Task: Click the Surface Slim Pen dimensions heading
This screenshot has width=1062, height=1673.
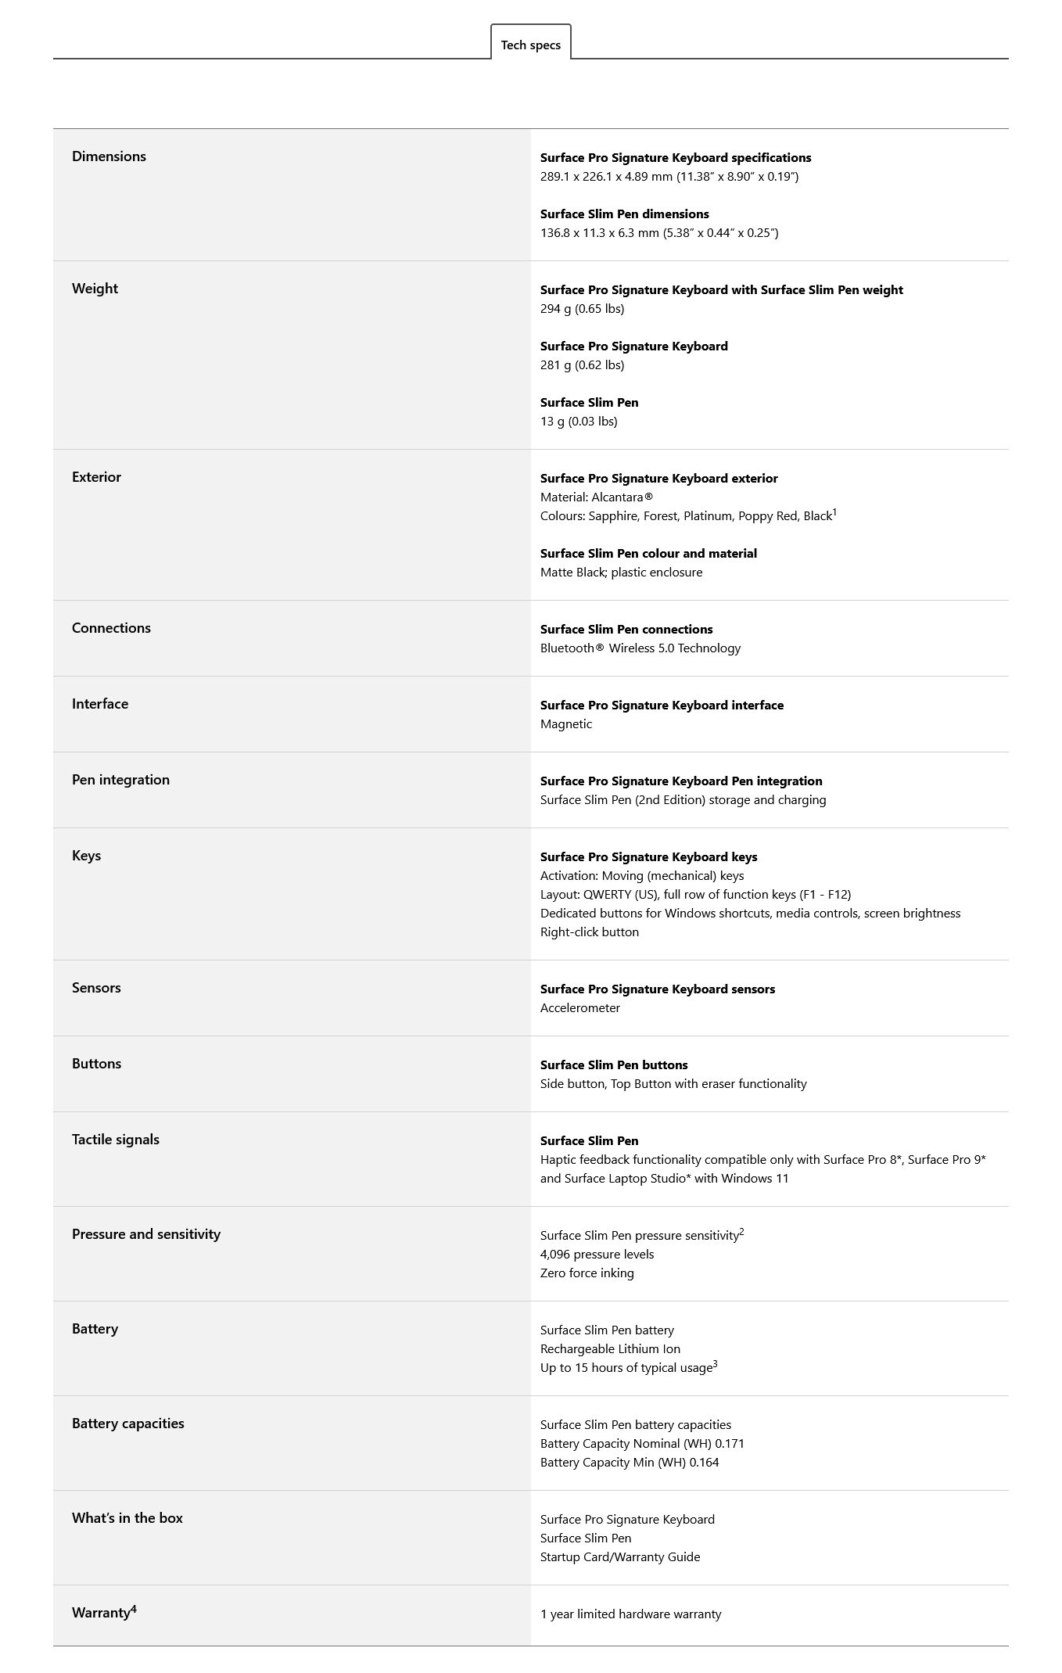Action: [625, 214]
